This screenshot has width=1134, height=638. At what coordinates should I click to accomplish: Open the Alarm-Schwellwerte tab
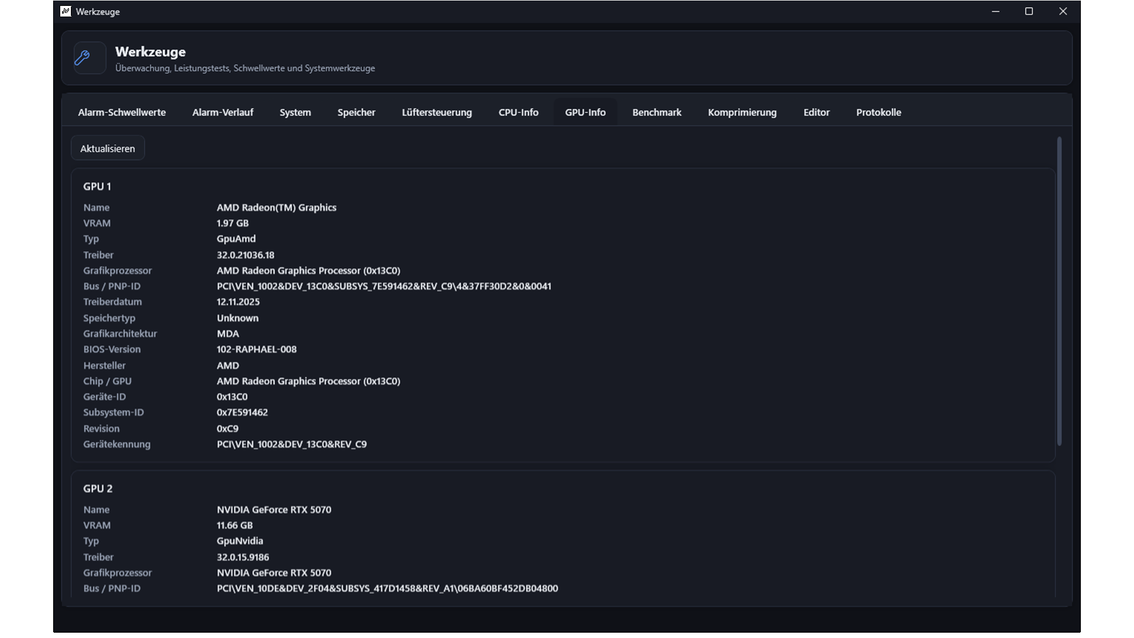(122, 112)
